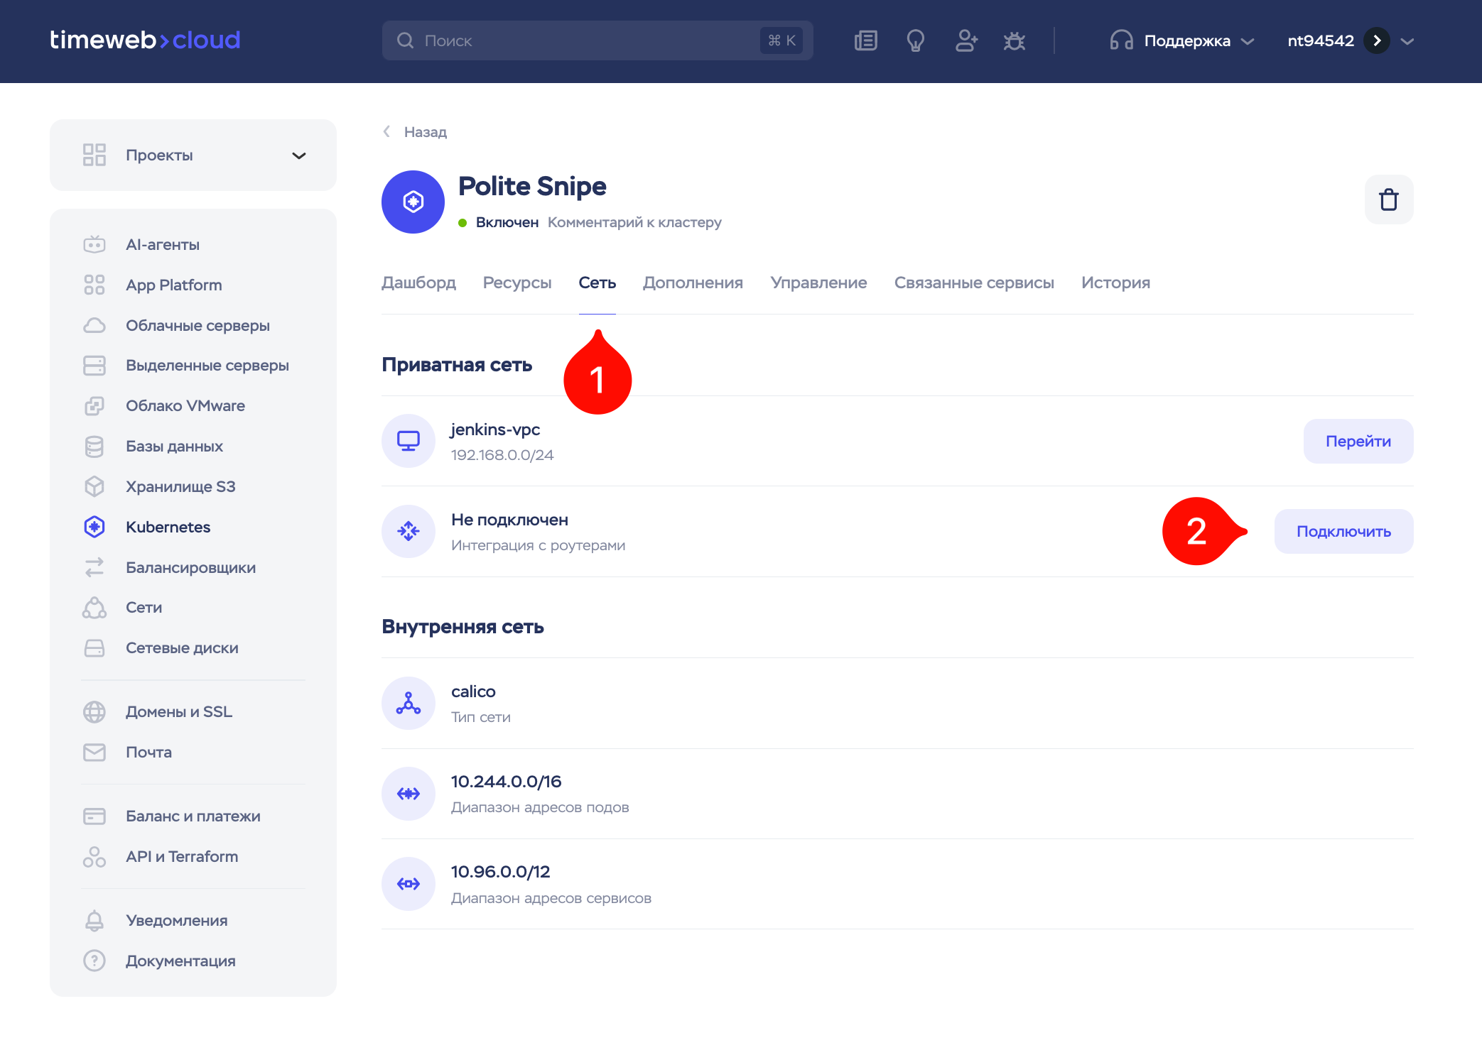Viewport: 1482px width, 1055px height.
Task: Switch to the Dashboard tab
Action: [418, 283]
